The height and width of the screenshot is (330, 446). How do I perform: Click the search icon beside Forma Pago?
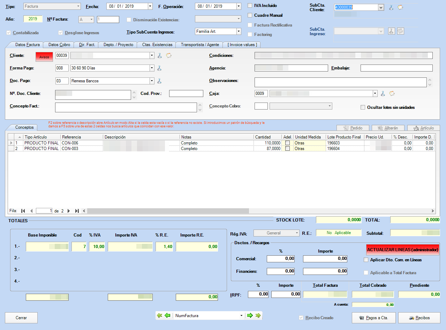tap(159, 68)
